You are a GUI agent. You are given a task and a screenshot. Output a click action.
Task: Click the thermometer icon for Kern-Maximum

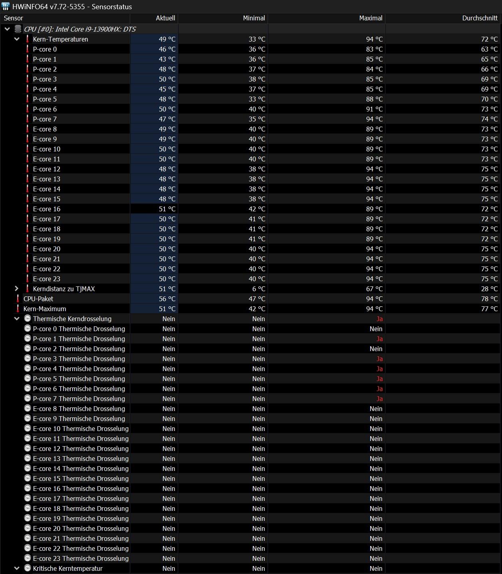point(18,309)
